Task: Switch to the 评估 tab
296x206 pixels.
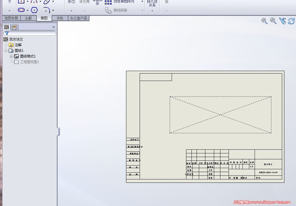Action: coord(60,18)
